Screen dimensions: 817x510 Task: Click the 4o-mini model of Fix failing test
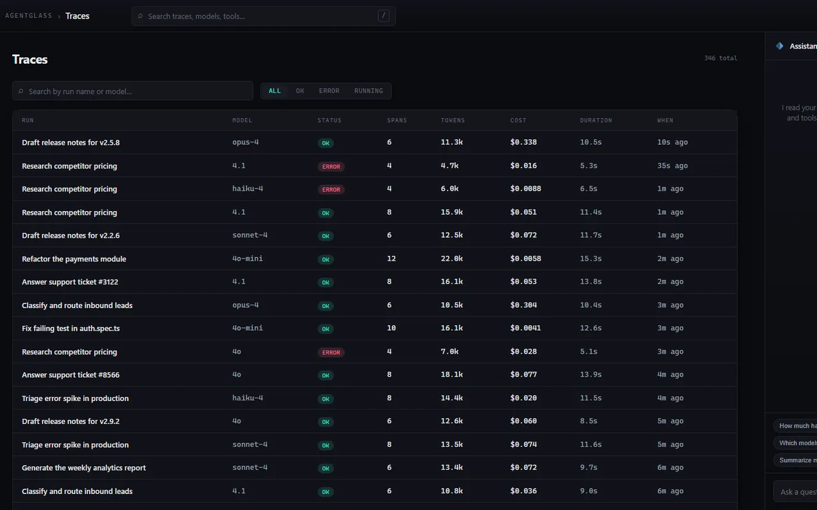tap(248, 328)
